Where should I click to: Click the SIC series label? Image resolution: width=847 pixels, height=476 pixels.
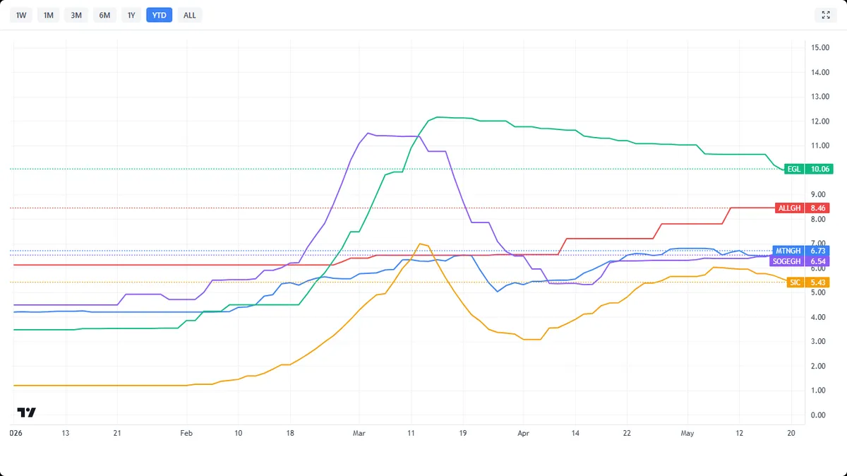796,282
